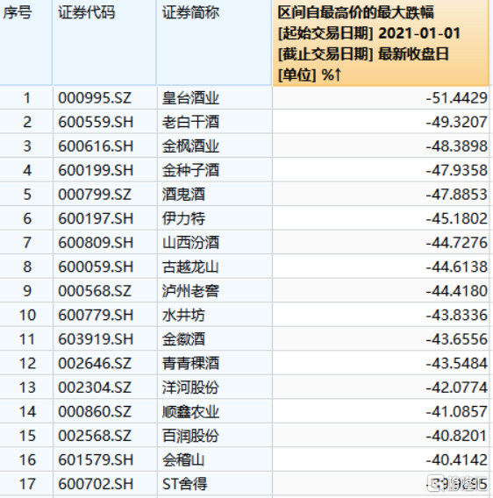
Task: Select row number 17
Action: coord(27,484)
